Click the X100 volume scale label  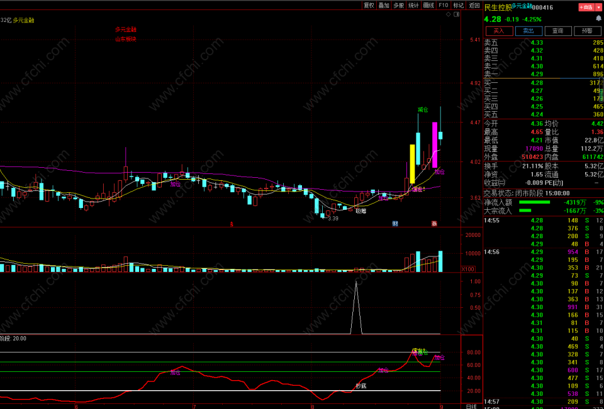click(467, 269)
